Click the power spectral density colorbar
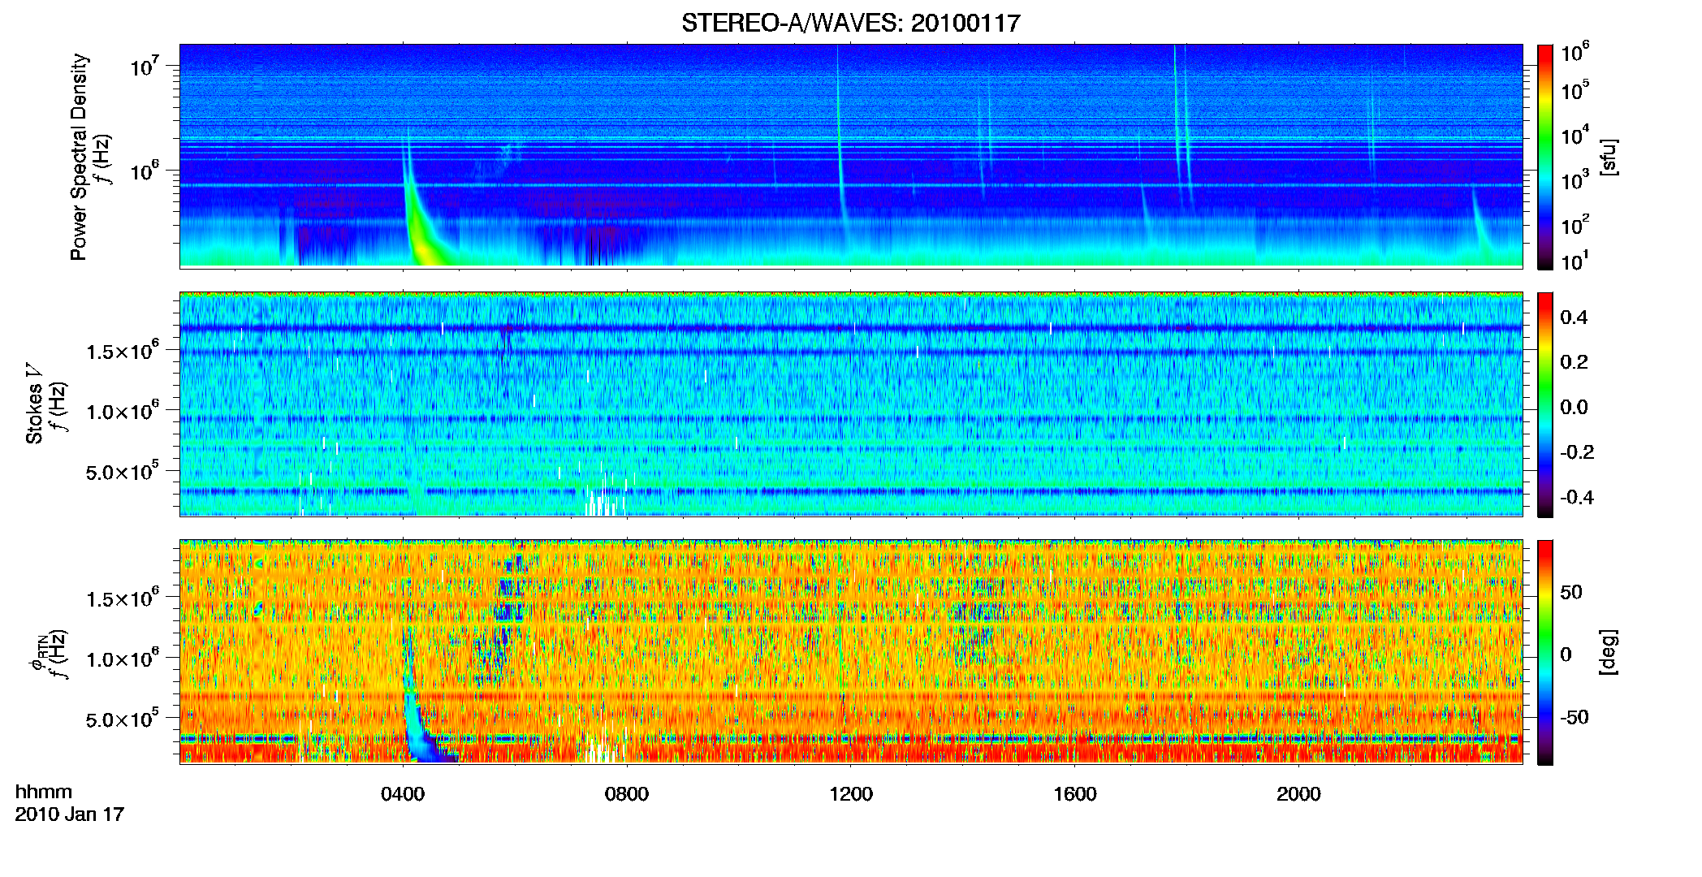This screenshot has height=877, width=1702. 1544,157
